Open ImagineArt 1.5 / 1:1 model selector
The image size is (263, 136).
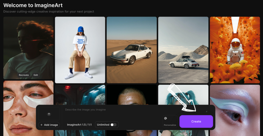pos(79,125)
